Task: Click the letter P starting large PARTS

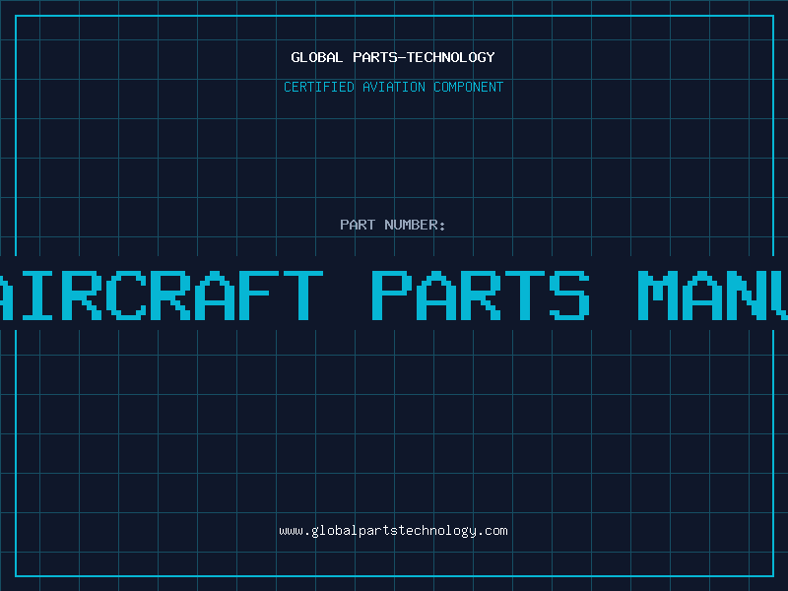Action: point(391,295)
